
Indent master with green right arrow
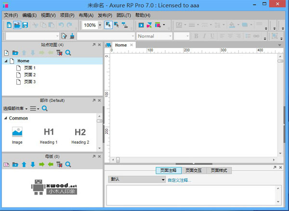pyautogui.click(x=42, y=164)
